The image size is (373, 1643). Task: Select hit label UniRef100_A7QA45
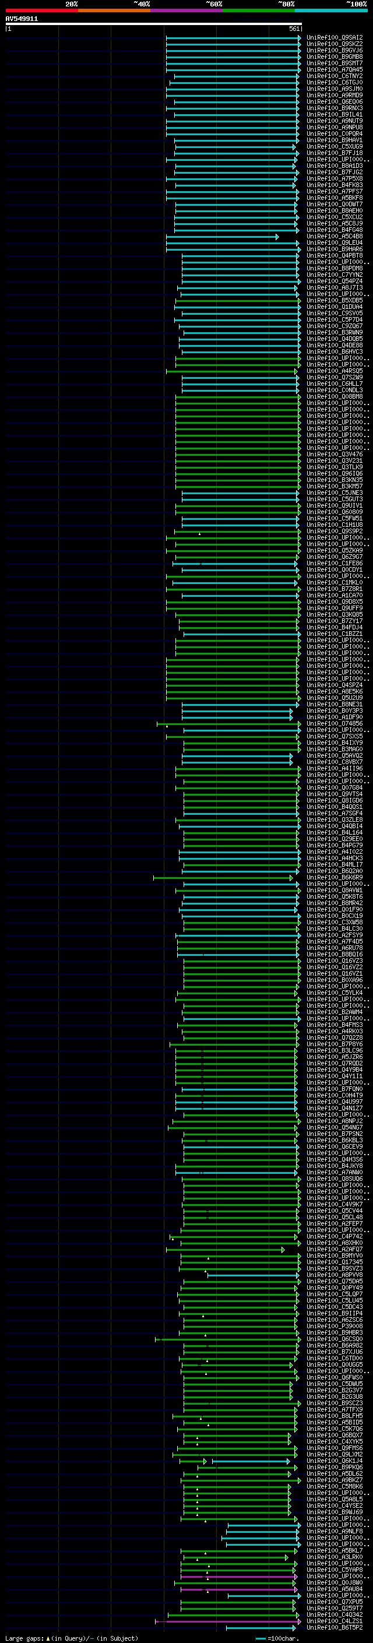point(335,69)
